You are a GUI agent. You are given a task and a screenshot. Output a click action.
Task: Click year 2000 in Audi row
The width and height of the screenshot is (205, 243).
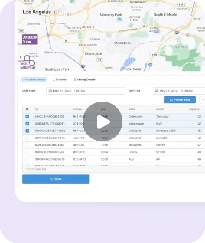[104, 159]
